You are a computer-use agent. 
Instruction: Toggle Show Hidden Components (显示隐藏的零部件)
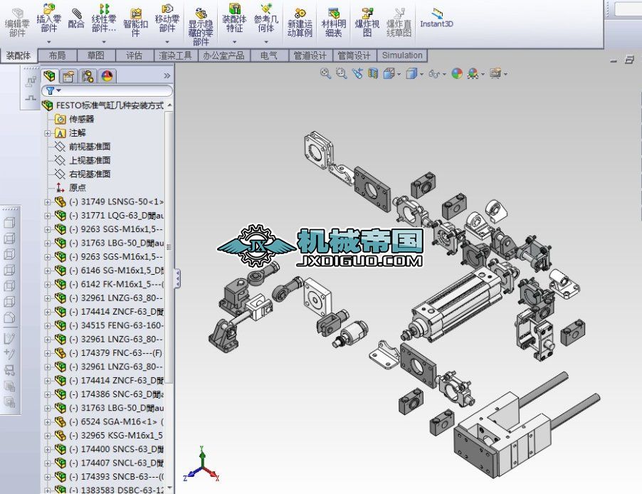(200, 19)
